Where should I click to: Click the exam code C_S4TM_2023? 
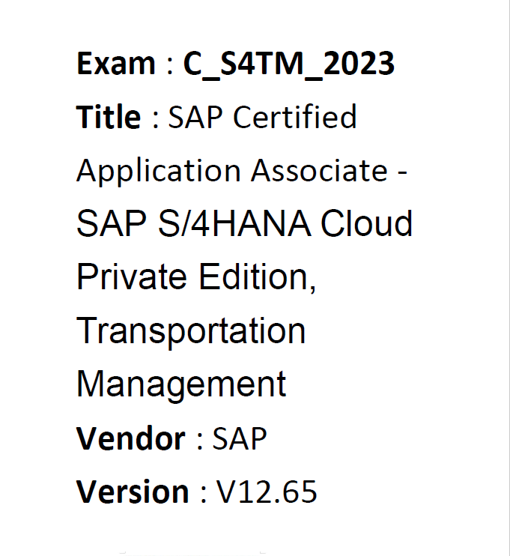coord(288,65)
